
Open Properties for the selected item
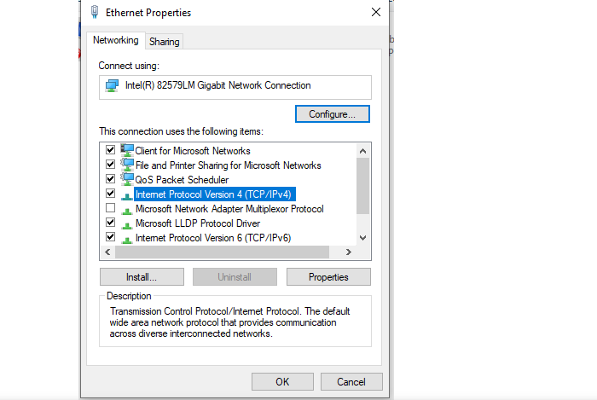coord(328,277)
